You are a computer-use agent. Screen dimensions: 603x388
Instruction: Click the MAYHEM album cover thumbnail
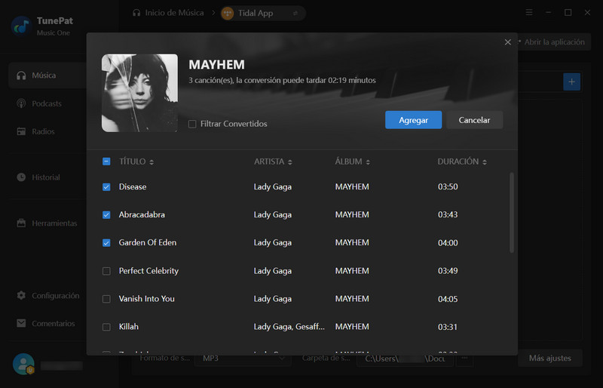pyautogui.click(x=139, y=93)
